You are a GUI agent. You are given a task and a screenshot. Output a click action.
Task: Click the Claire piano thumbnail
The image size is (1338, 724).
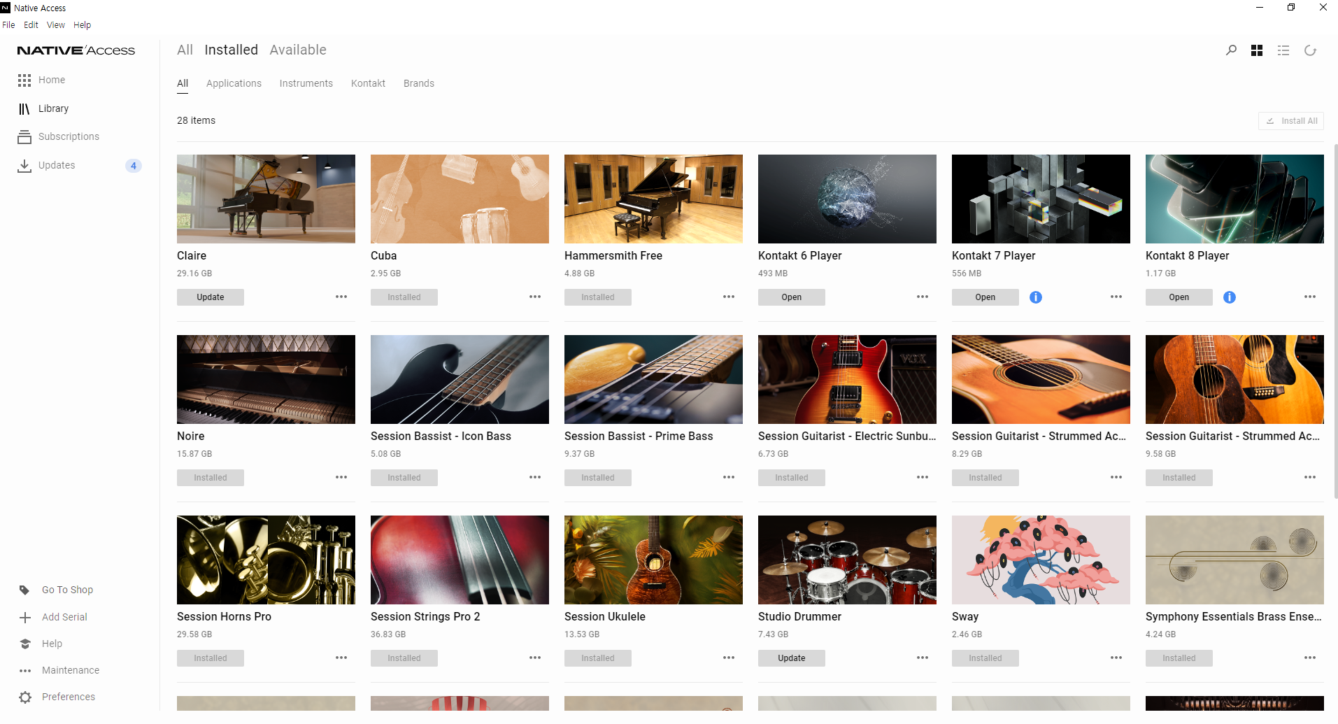pyautogui.click(x=266, y=199)
